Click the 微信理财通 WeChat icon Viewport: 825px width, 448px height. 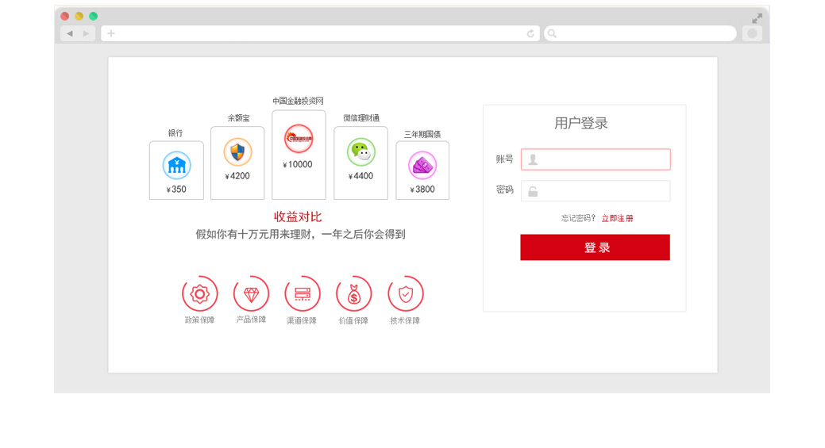(x=361, y=152)
